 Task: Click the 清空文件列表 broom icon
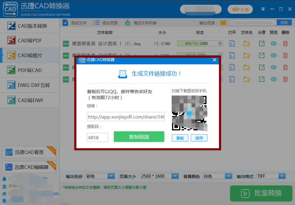click(x=128, y=23)
